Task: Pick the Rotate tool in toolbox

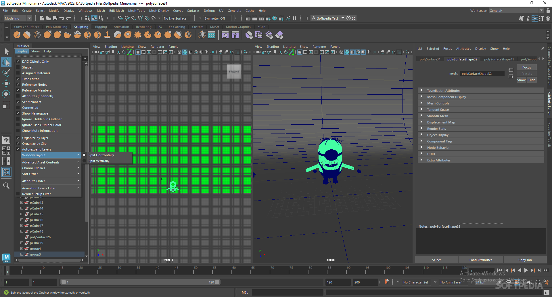Action: (6, 94)
